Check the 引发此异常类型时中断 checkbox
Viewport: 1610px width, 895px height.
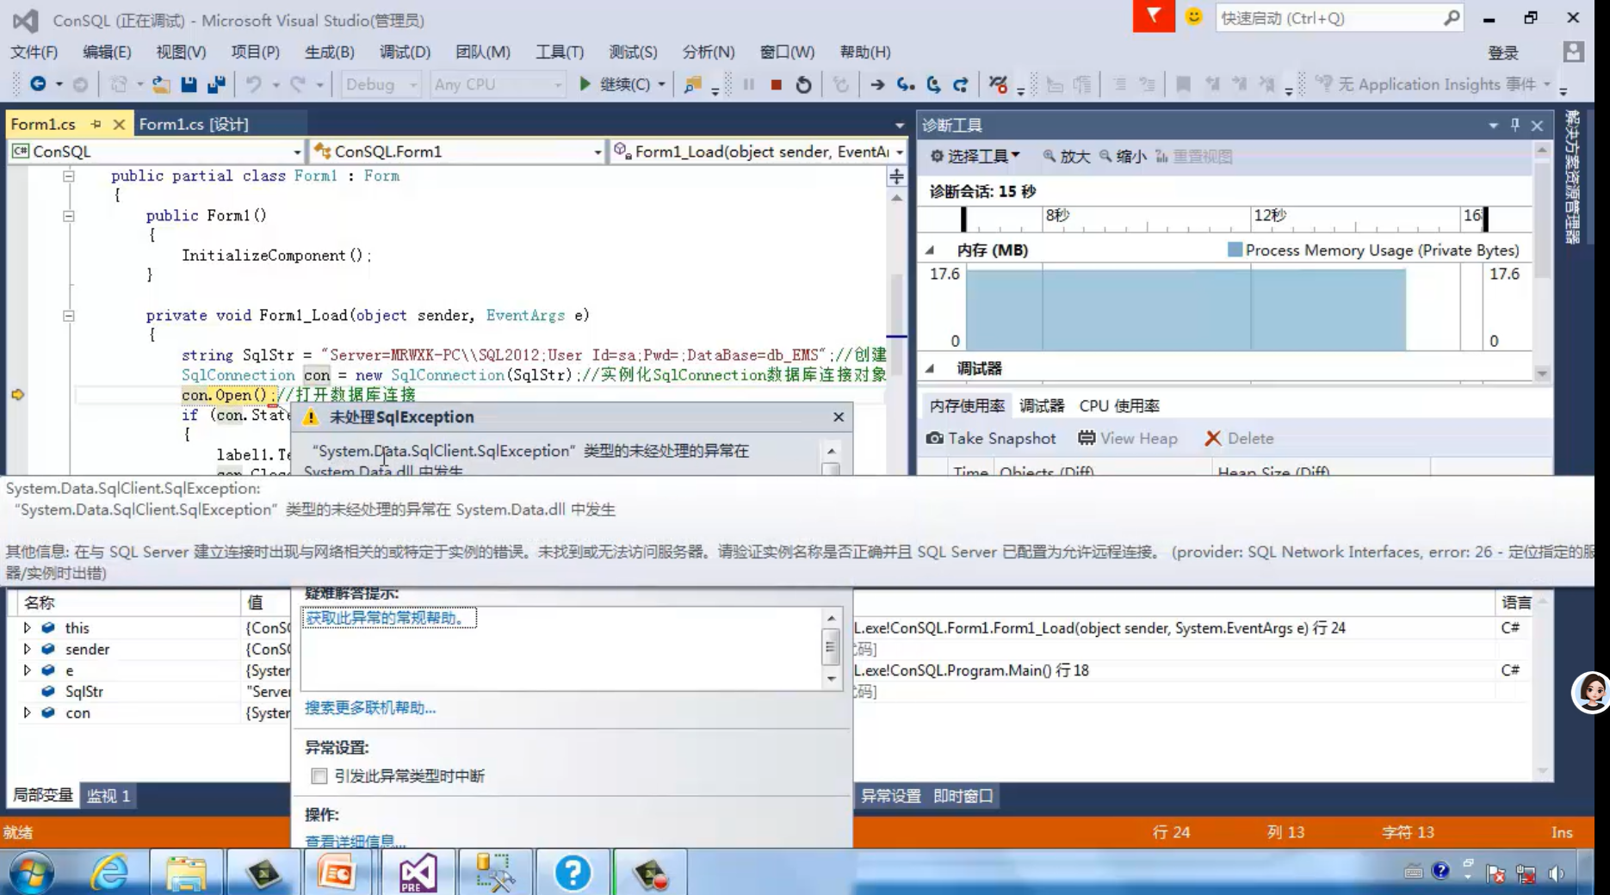(319, 776)
